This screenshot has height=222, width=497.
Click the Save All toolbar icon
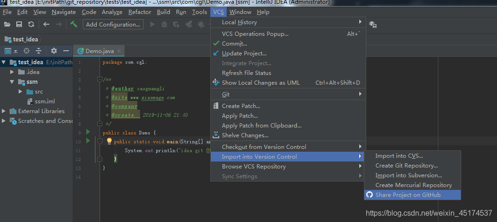pyautogui.click(x=19, y=24)
